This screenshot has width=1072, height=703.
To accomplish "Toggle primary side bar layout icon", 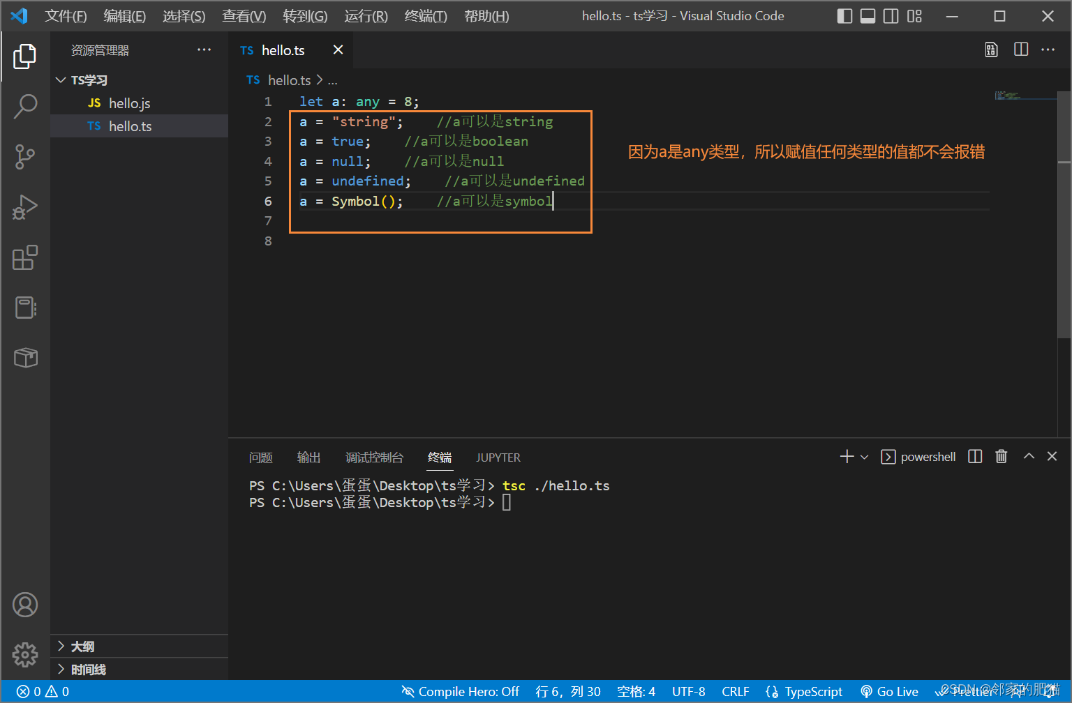I will point(844,16).
